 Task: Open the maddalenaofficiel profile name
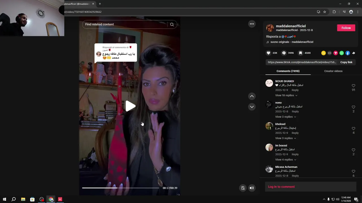click(291, 26)
